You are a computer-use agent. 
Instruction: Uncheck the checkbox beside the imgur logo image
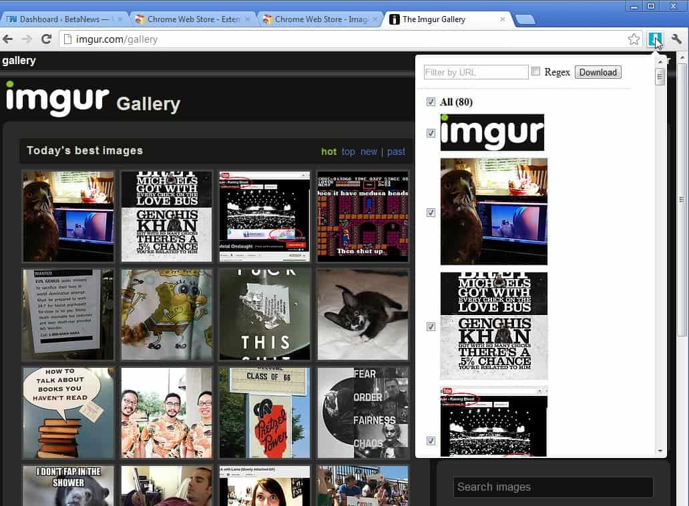pos(431,133)
